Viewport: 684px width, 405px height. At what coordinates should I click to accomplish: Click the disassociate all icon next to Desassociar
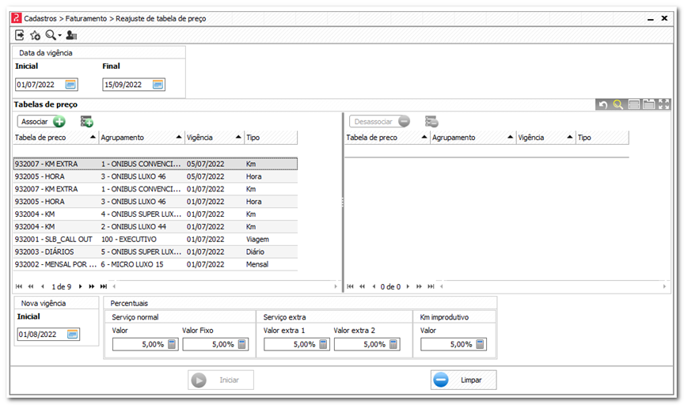(x=431, y=122)
